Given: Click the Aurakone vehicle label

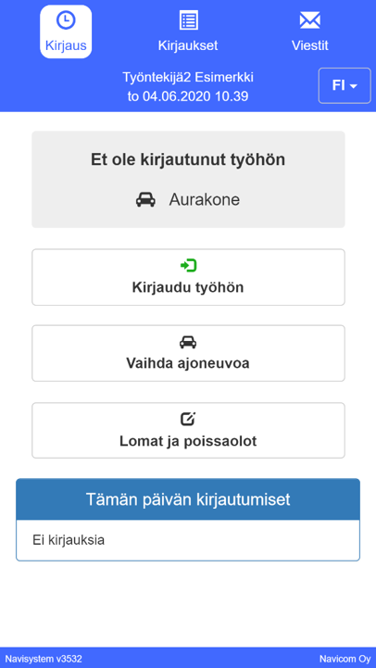Looking at the screenshot, I should pyautogui.click(x=205, y=199).
